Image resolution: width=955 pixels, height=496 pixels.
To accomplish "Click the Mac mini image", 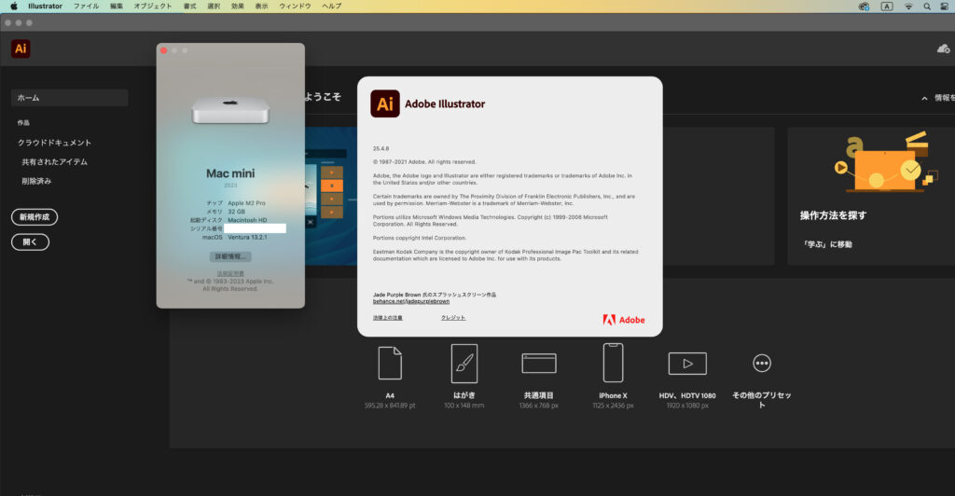I will click(x=230, y=111).
